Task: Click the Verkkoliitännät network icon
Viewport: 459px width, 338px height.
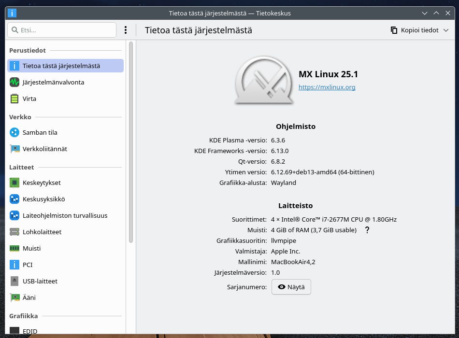Action: point(14,149)
